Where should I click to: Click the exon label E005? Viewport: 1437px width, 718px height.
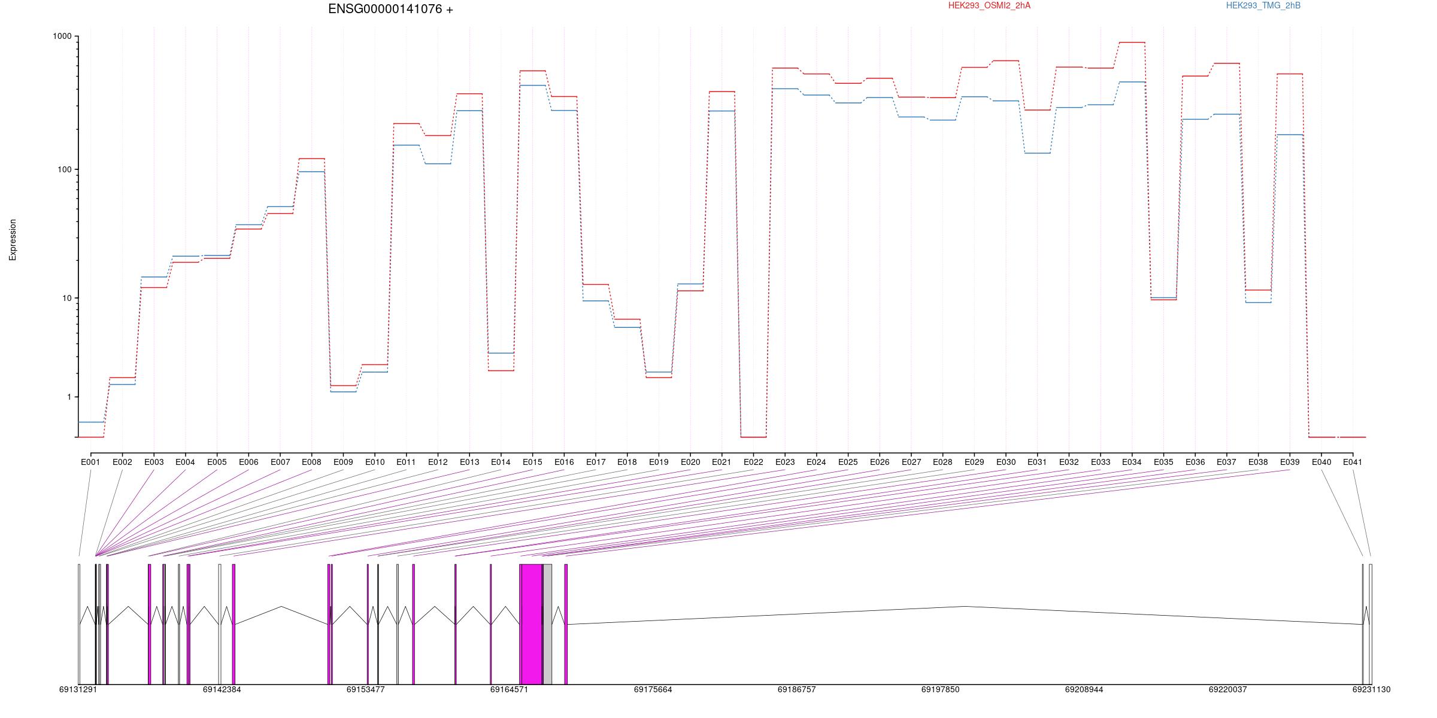217,462
